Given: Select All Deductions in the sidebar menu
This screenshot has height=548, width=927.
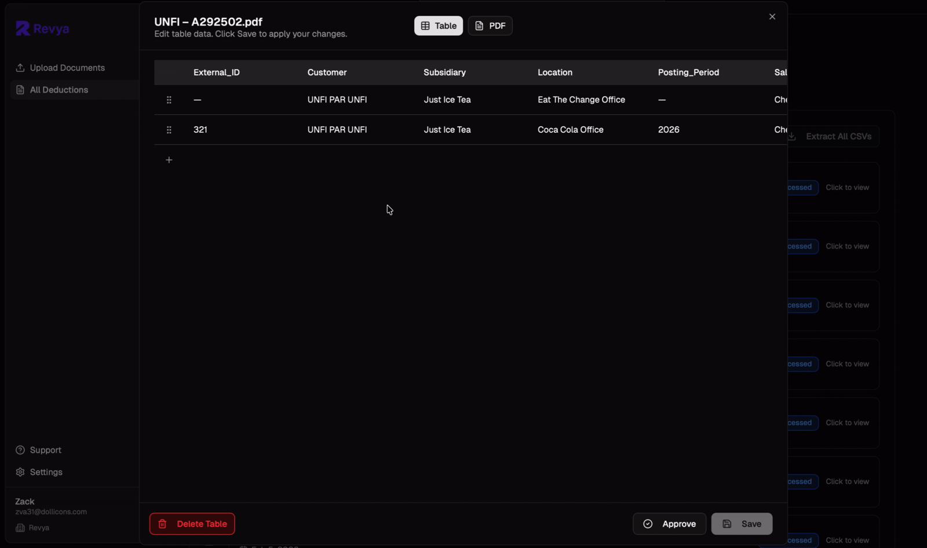Looking at the screenshot, I should tap(59, 90).
